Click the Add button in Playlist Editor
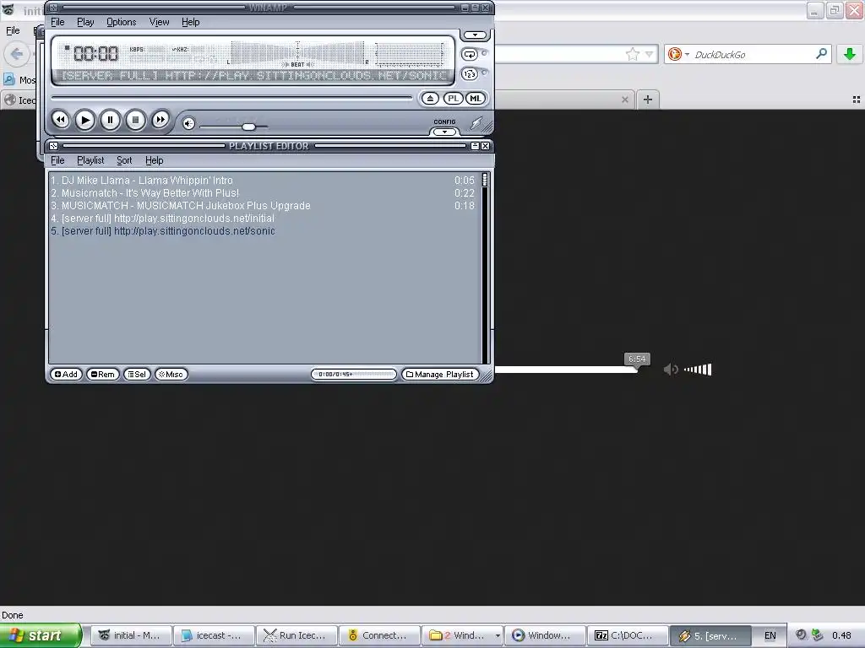This screenshot has height=648, width=865. (x=66, y=374)
